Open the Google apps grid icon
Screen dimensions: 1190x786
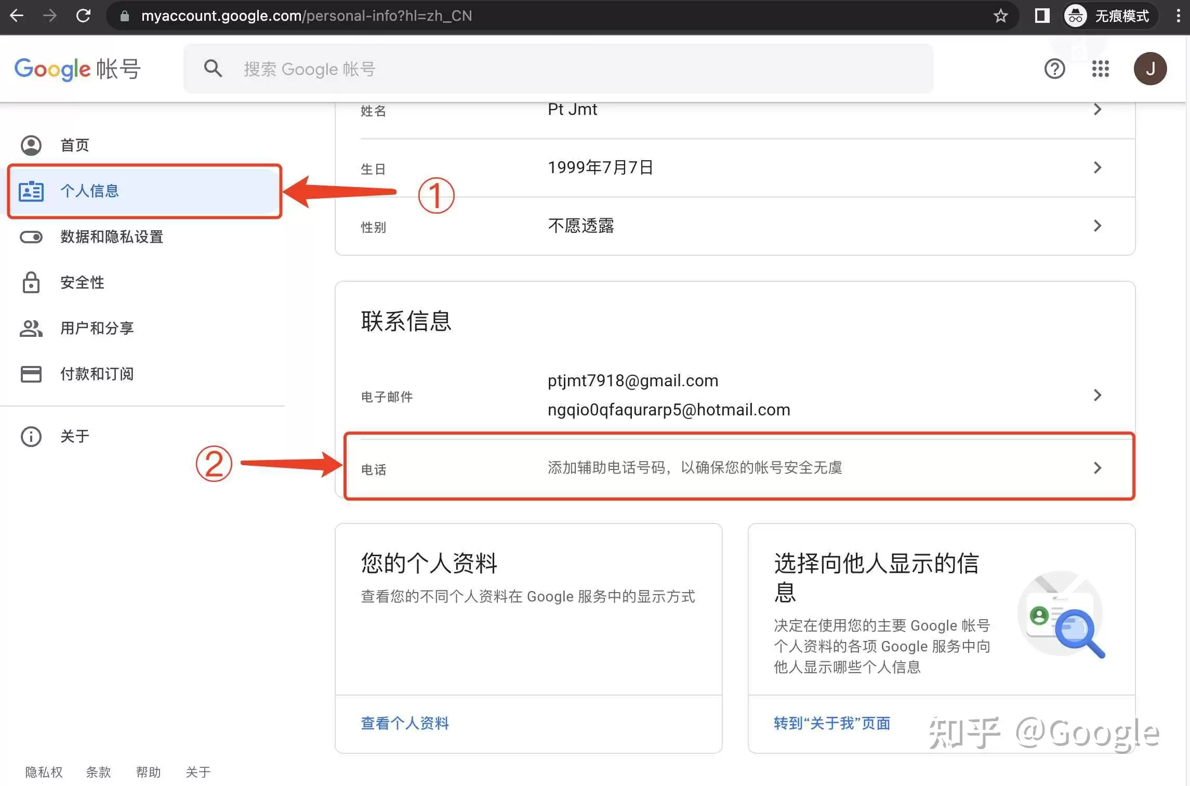coord(1100,68)
